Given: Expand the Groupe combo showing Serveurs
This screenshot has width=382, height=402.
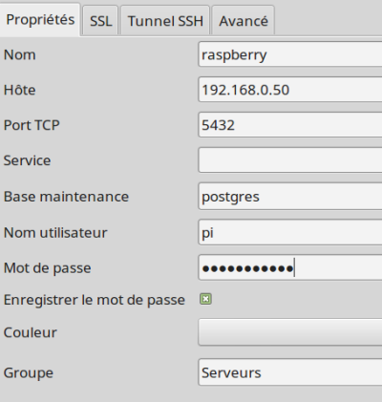Looking at the screenshot, I should click(290, 372).
